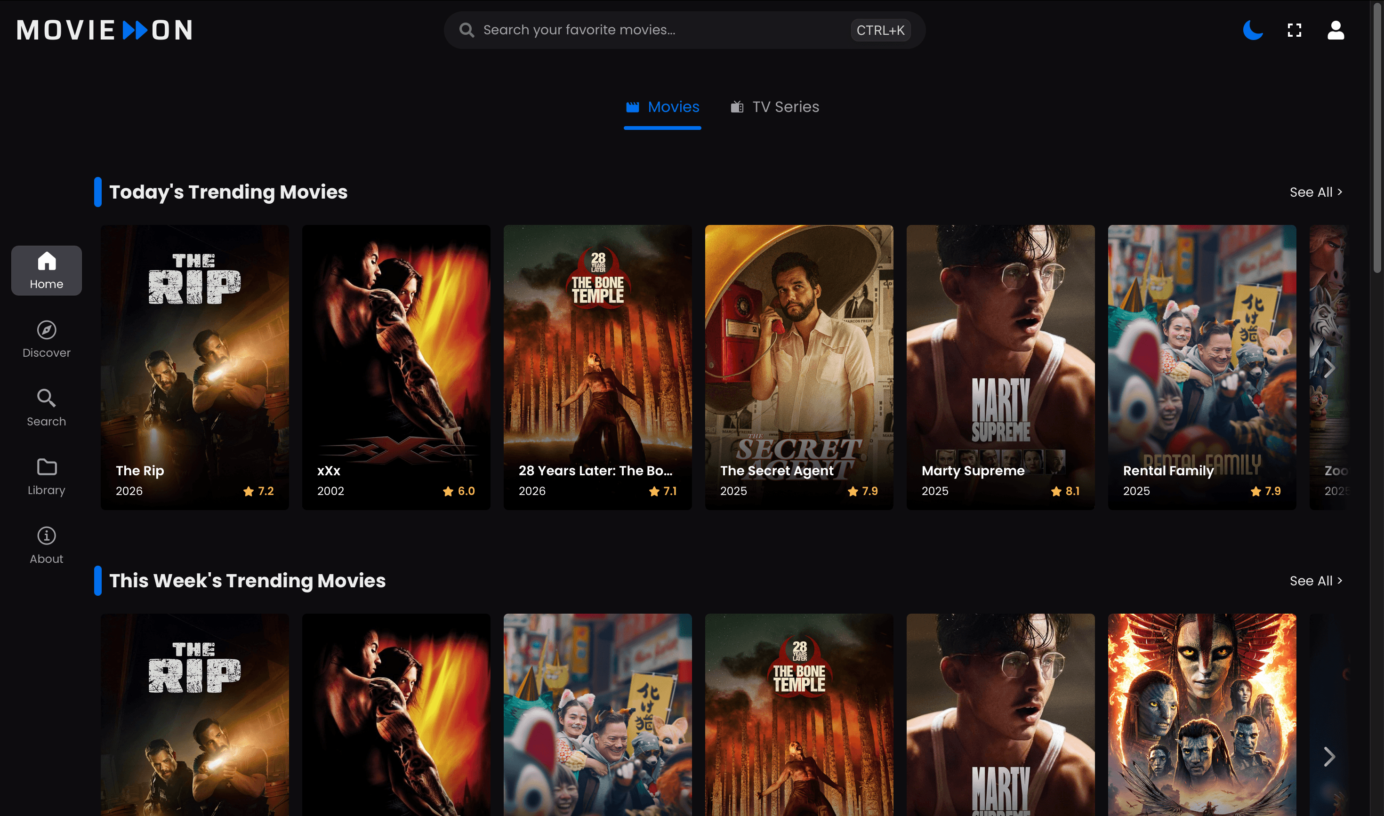Go to Home in the sidebar
Screen dimensions: 1384x816
46,270
